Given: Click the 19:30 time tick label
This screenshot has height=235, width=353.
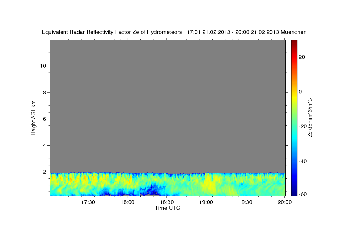Looking at the screenshot, I should tap(246, 202).
